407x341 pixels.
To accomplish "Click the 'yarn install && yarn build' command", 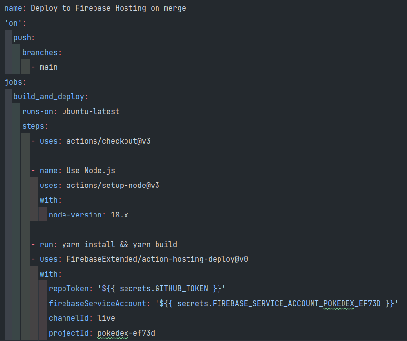I will tap(120, 245).
